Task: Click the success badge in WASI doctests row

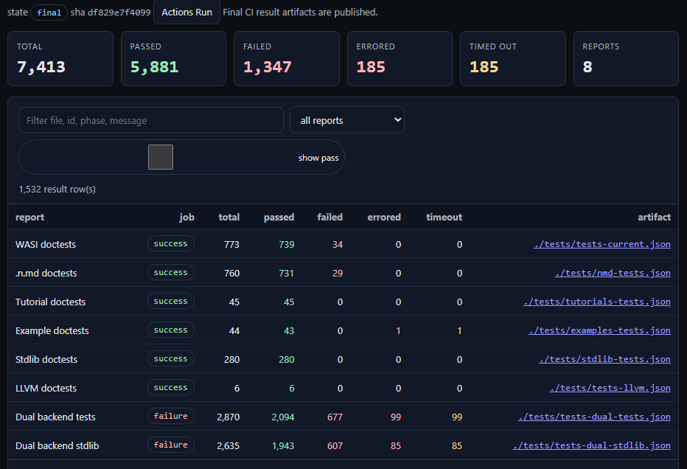Action: pos(171,243)
